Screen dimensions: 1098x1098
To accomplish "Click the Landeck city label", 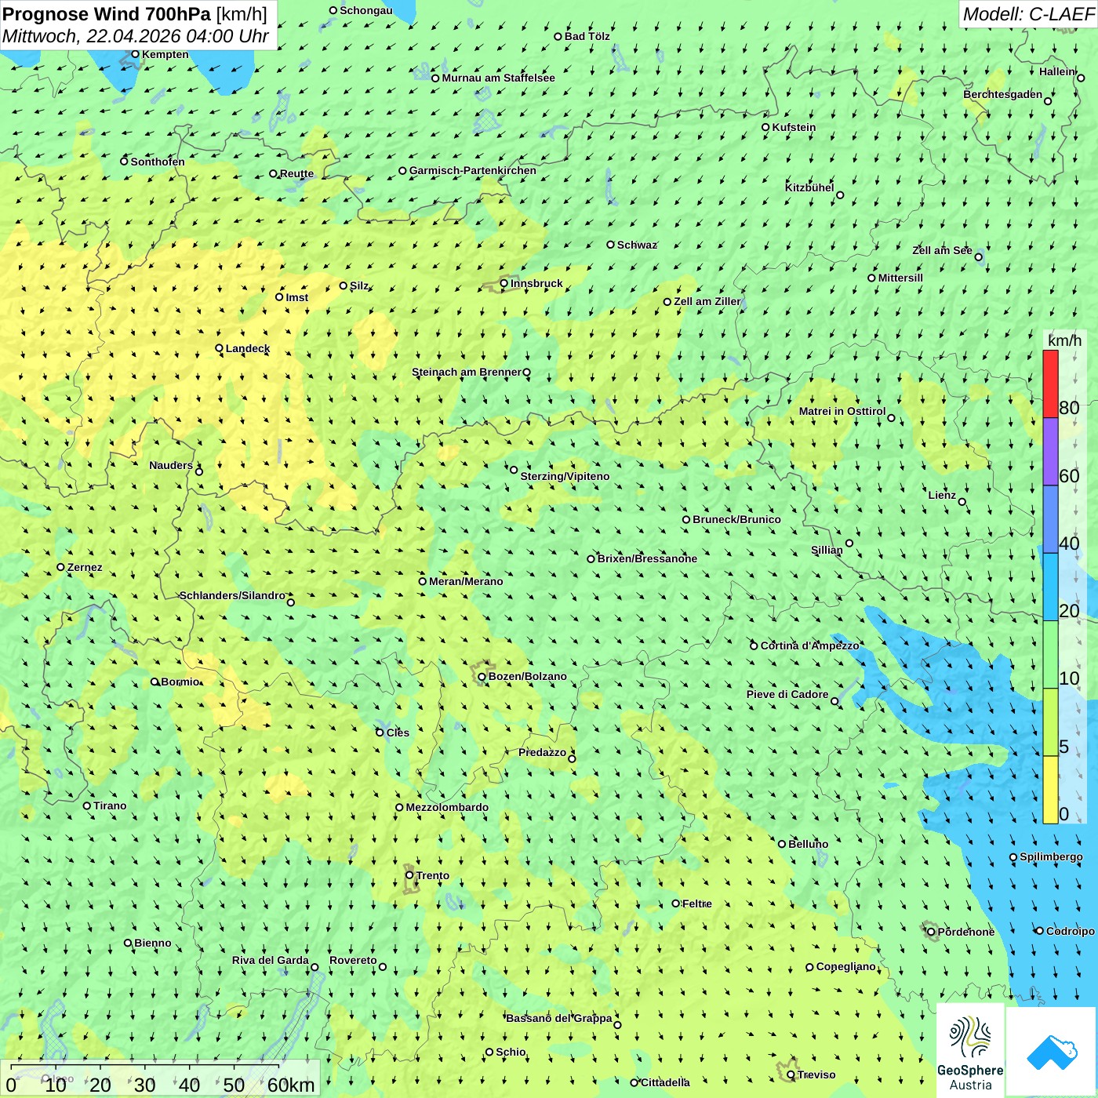I will (248, 348).
